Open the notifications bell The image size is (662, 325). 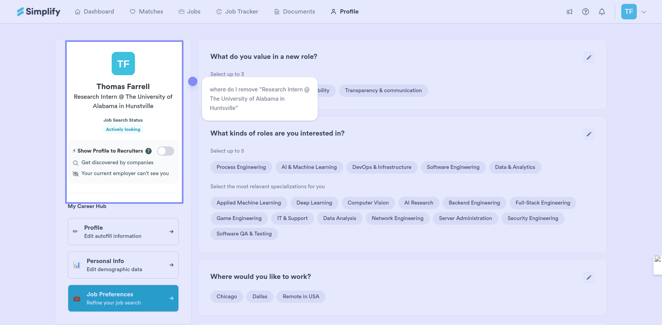pyautogui.click(x=602, y=12)
